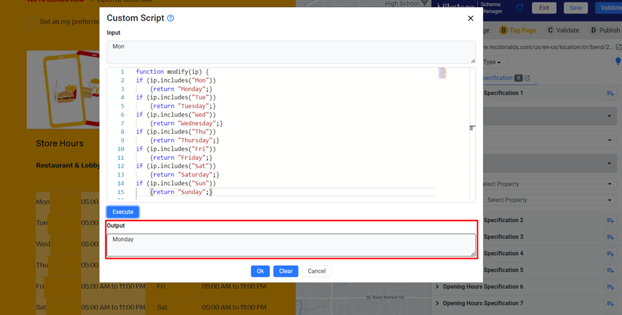
Task: Open Custom Script help icon
Action: coord(170,18)
